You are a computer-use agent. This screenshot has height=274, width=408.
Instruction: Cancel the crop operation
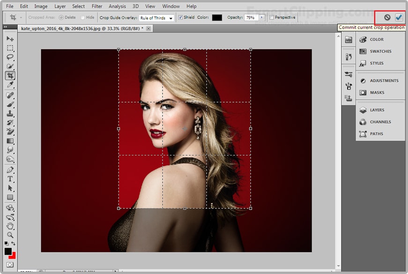click(387, 17)
